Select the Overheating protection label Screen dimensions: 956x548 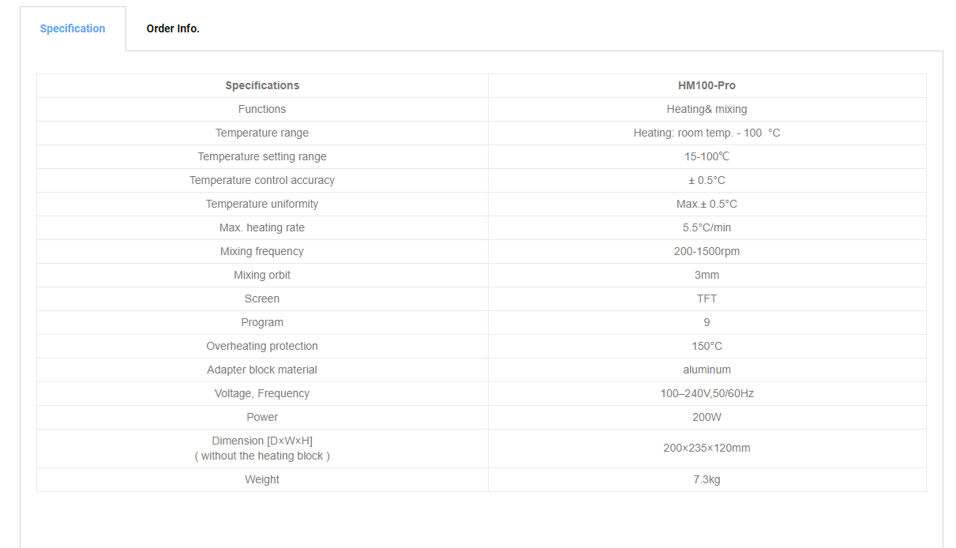pyautogui.click(x=262, y=346)
